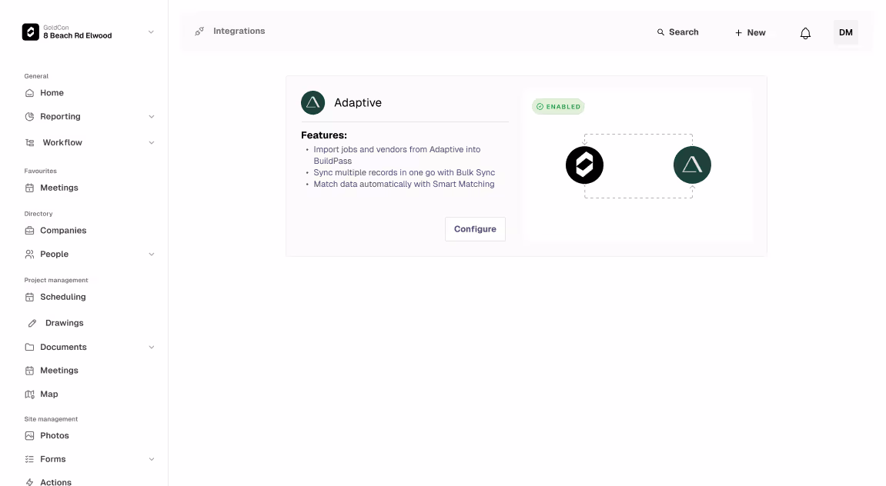Screen dimensions: 886x486
Task: Click the Adaptive logo in the sync diagram
Action: coord(692,165)
